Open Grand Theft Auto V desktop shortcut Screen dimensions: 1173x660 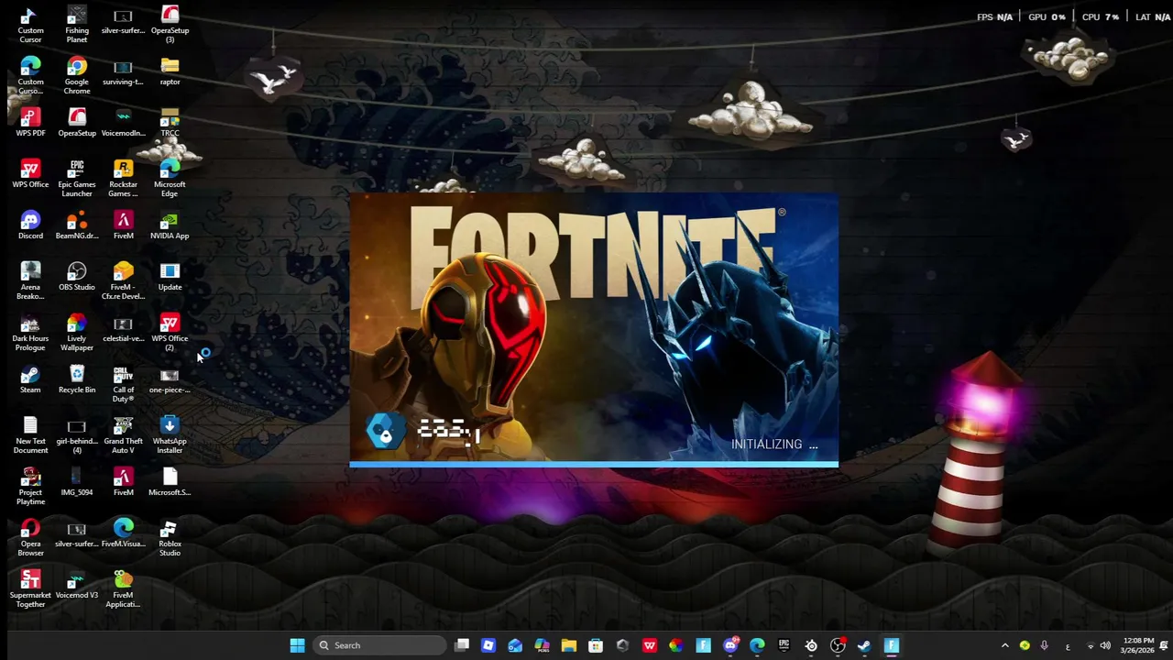(x=123, y=435)
